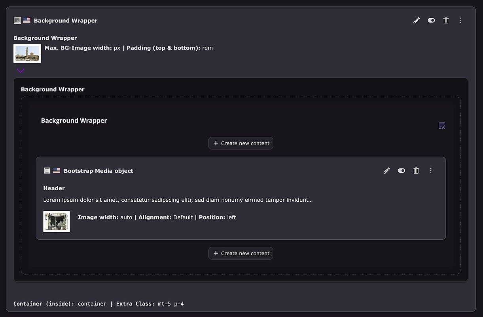Open the Bootstrap Media object image thumbnail

57,222
